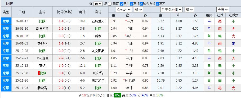The height and width of the screenshot is (98, 241).
Task: Open the 终 dropdown beside 胜平负均值
Action: point(189,10)
